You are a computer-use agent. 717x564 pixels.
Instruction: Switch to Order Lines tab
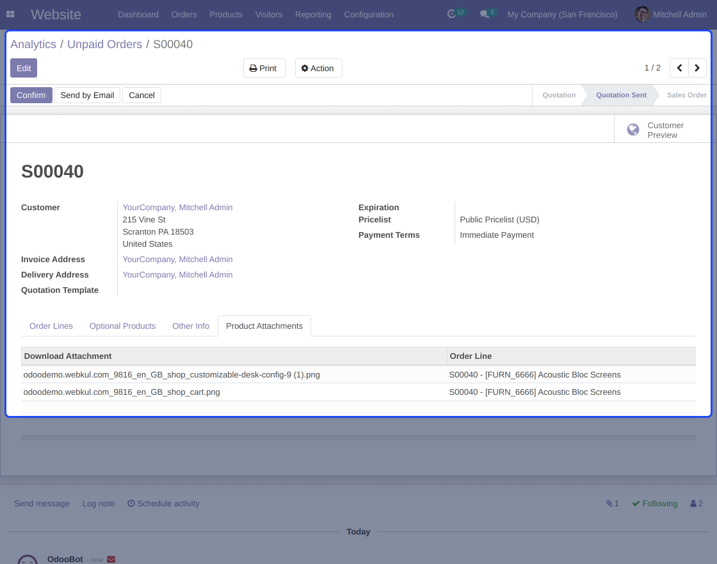coord(51,326)
